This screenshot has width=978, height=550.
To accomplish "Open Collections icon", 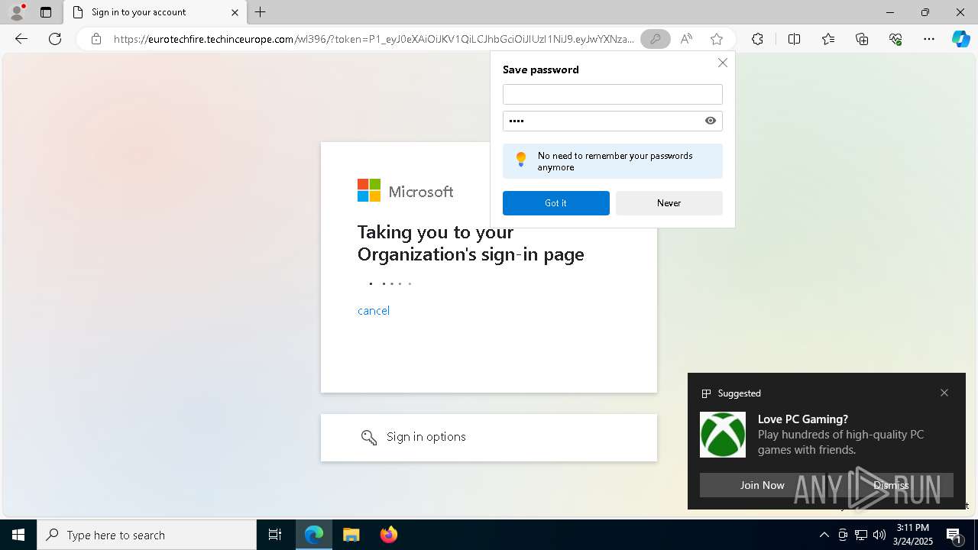I will pyautogui.click(x=862, y=39).
